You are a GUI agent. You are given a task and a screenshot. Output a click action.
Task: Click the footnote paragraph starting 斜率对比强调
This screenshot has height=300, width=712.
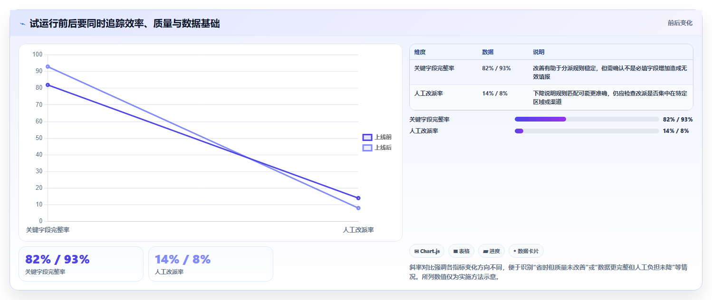click(x=548, y=272)
